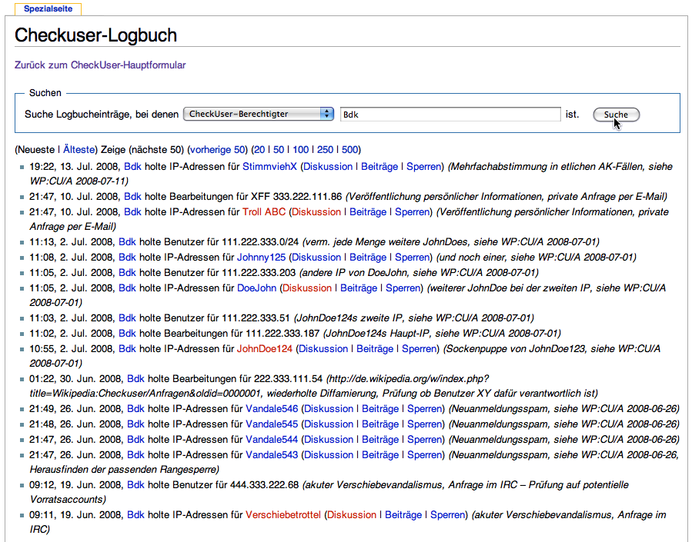Open the CheckUser-Berechtigter dropdown
Viewport: 692px width, 542px height.
tap(258, 114)
